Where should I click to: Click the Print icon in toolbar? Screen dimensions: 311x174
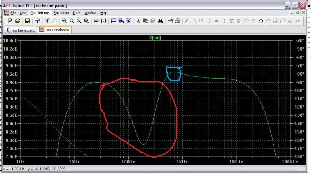[170, 21]
